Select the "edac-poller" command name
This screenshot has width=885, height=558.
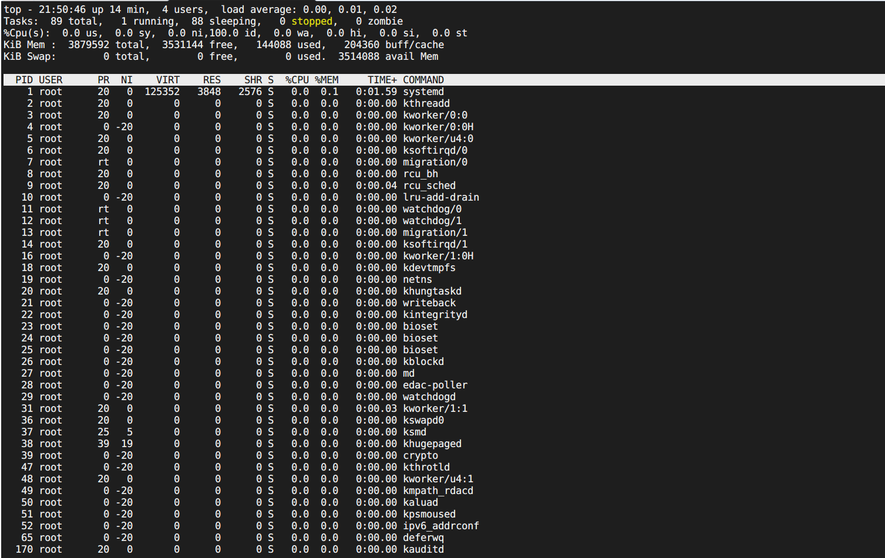coord(435,385)
